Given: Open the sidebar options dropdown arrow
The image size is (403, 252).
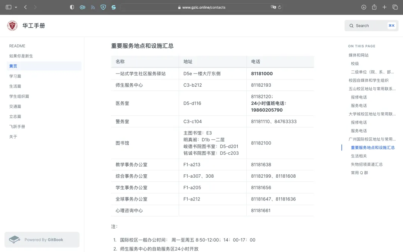Looking at the screenshot, I should (x=16, y=7).
